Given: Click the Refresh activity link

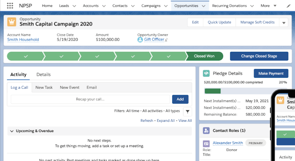Looking at the screenshot, I should click(147, 121).
